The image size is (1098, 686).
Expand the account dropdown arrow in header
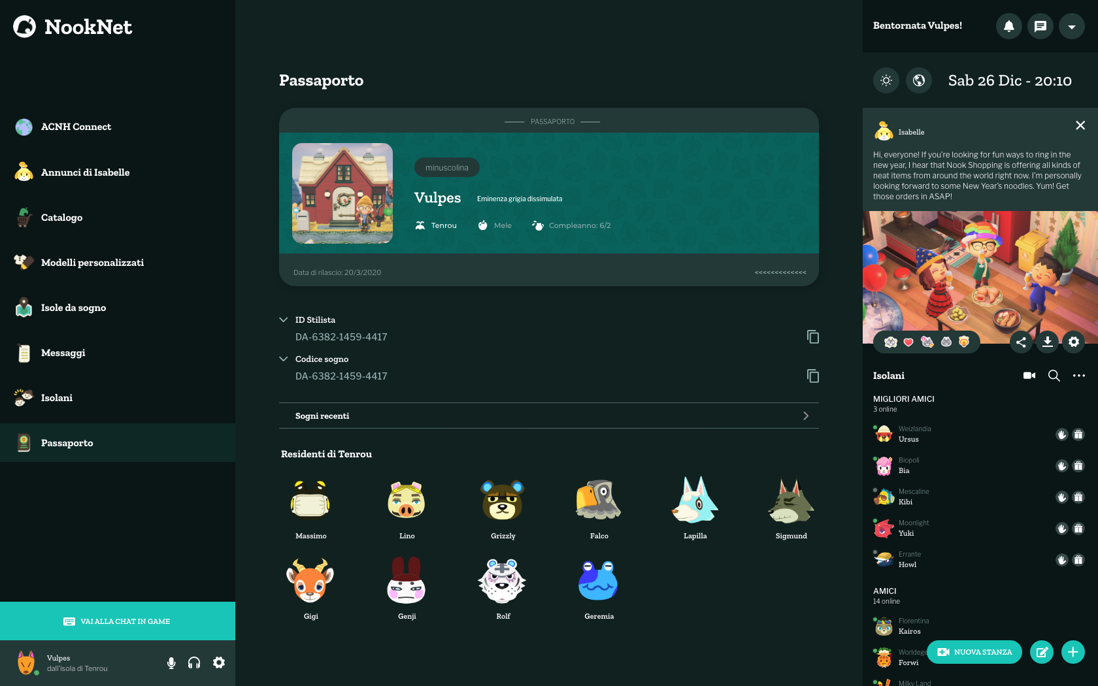(x=1072, y=26)
